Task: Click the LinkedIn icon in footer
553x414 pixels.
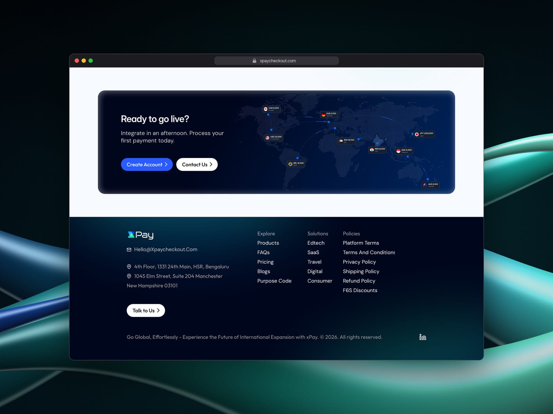Action: pyautogui.click(x=423, y=337)
